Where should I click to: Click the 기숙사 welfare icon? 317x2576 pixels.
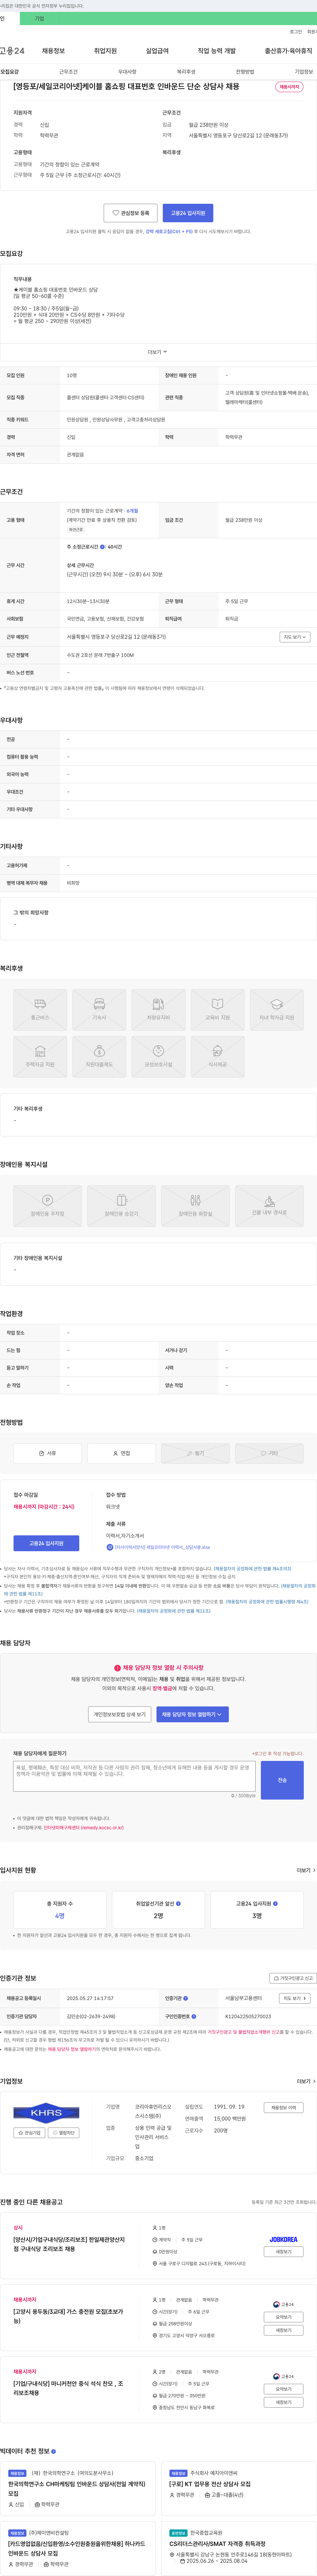pos(99,1010)
